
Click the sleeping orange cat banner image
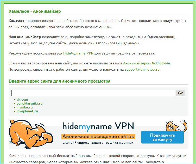pyautogui.click(x=31, y=134)
